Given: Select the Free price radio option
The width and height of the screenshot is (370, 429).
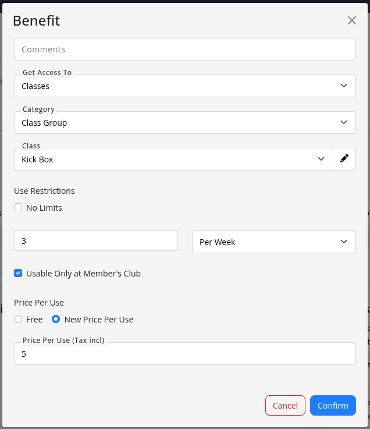Looking at the screenshot, I should point(19,320).
